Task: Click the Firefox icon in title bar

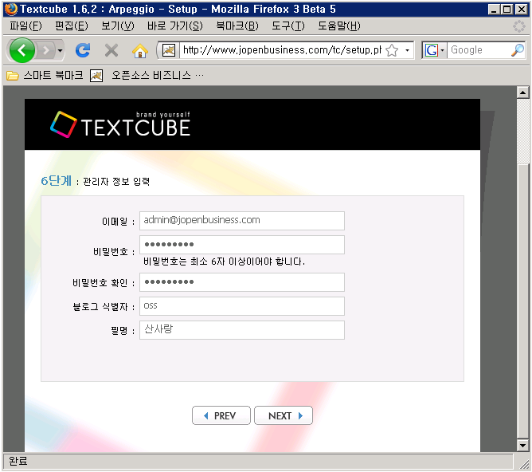Action: 11,9
